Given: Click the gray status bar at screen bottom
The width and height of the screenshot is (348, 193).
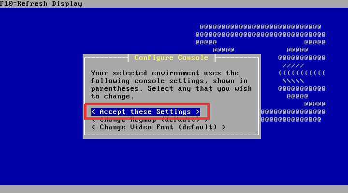Looking at the screenshot, I should 174,189.
